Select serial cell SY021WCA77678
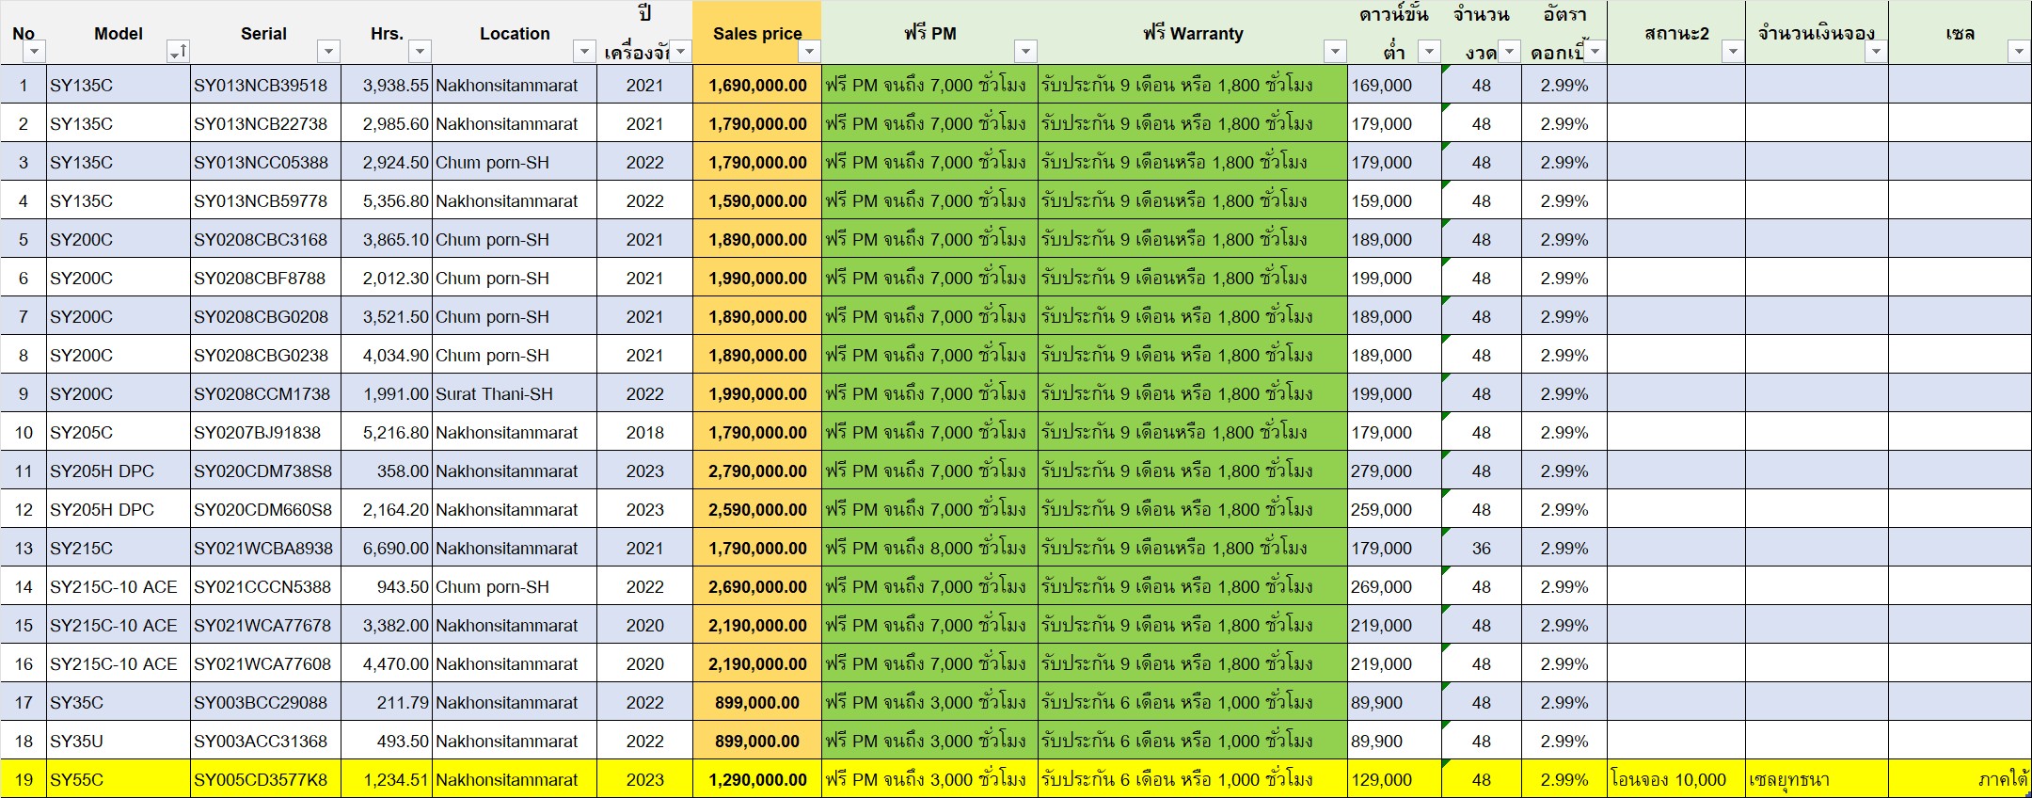Screen dimensions: 2032x798 coord(265,625)
